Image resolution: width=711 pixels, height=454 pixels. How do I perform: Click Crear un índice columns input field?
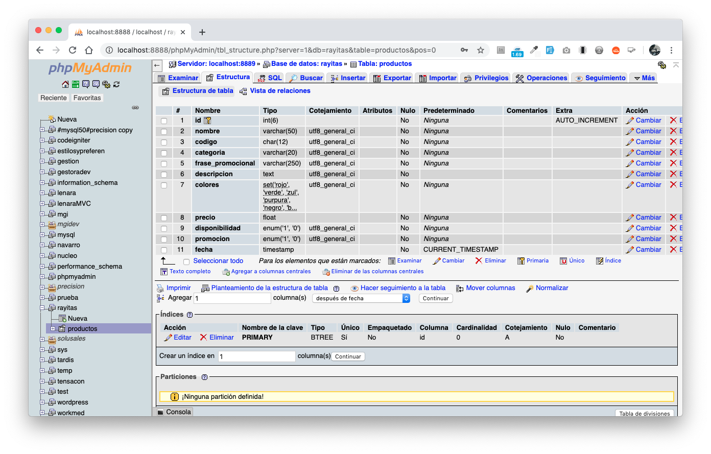click(257, 356)
